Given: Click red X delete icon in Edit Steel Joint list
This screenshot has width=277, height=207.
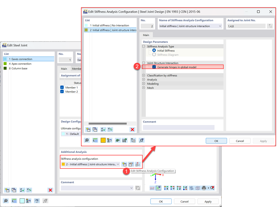Looking at the screenshot, I should 50,190.
